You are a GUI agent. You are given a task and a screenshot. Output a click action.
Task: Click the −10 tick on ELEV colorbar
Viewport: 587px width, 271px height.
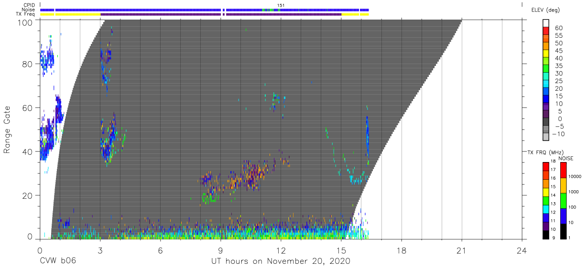tap(557, 134)
